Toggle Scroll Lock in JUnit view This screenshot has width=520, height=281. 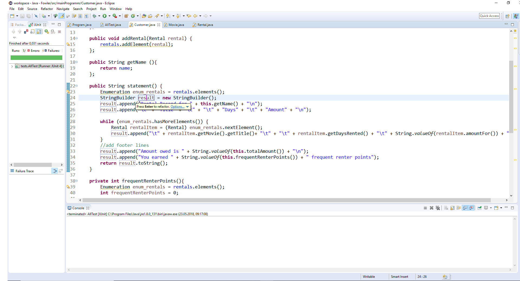coord(39,32)
